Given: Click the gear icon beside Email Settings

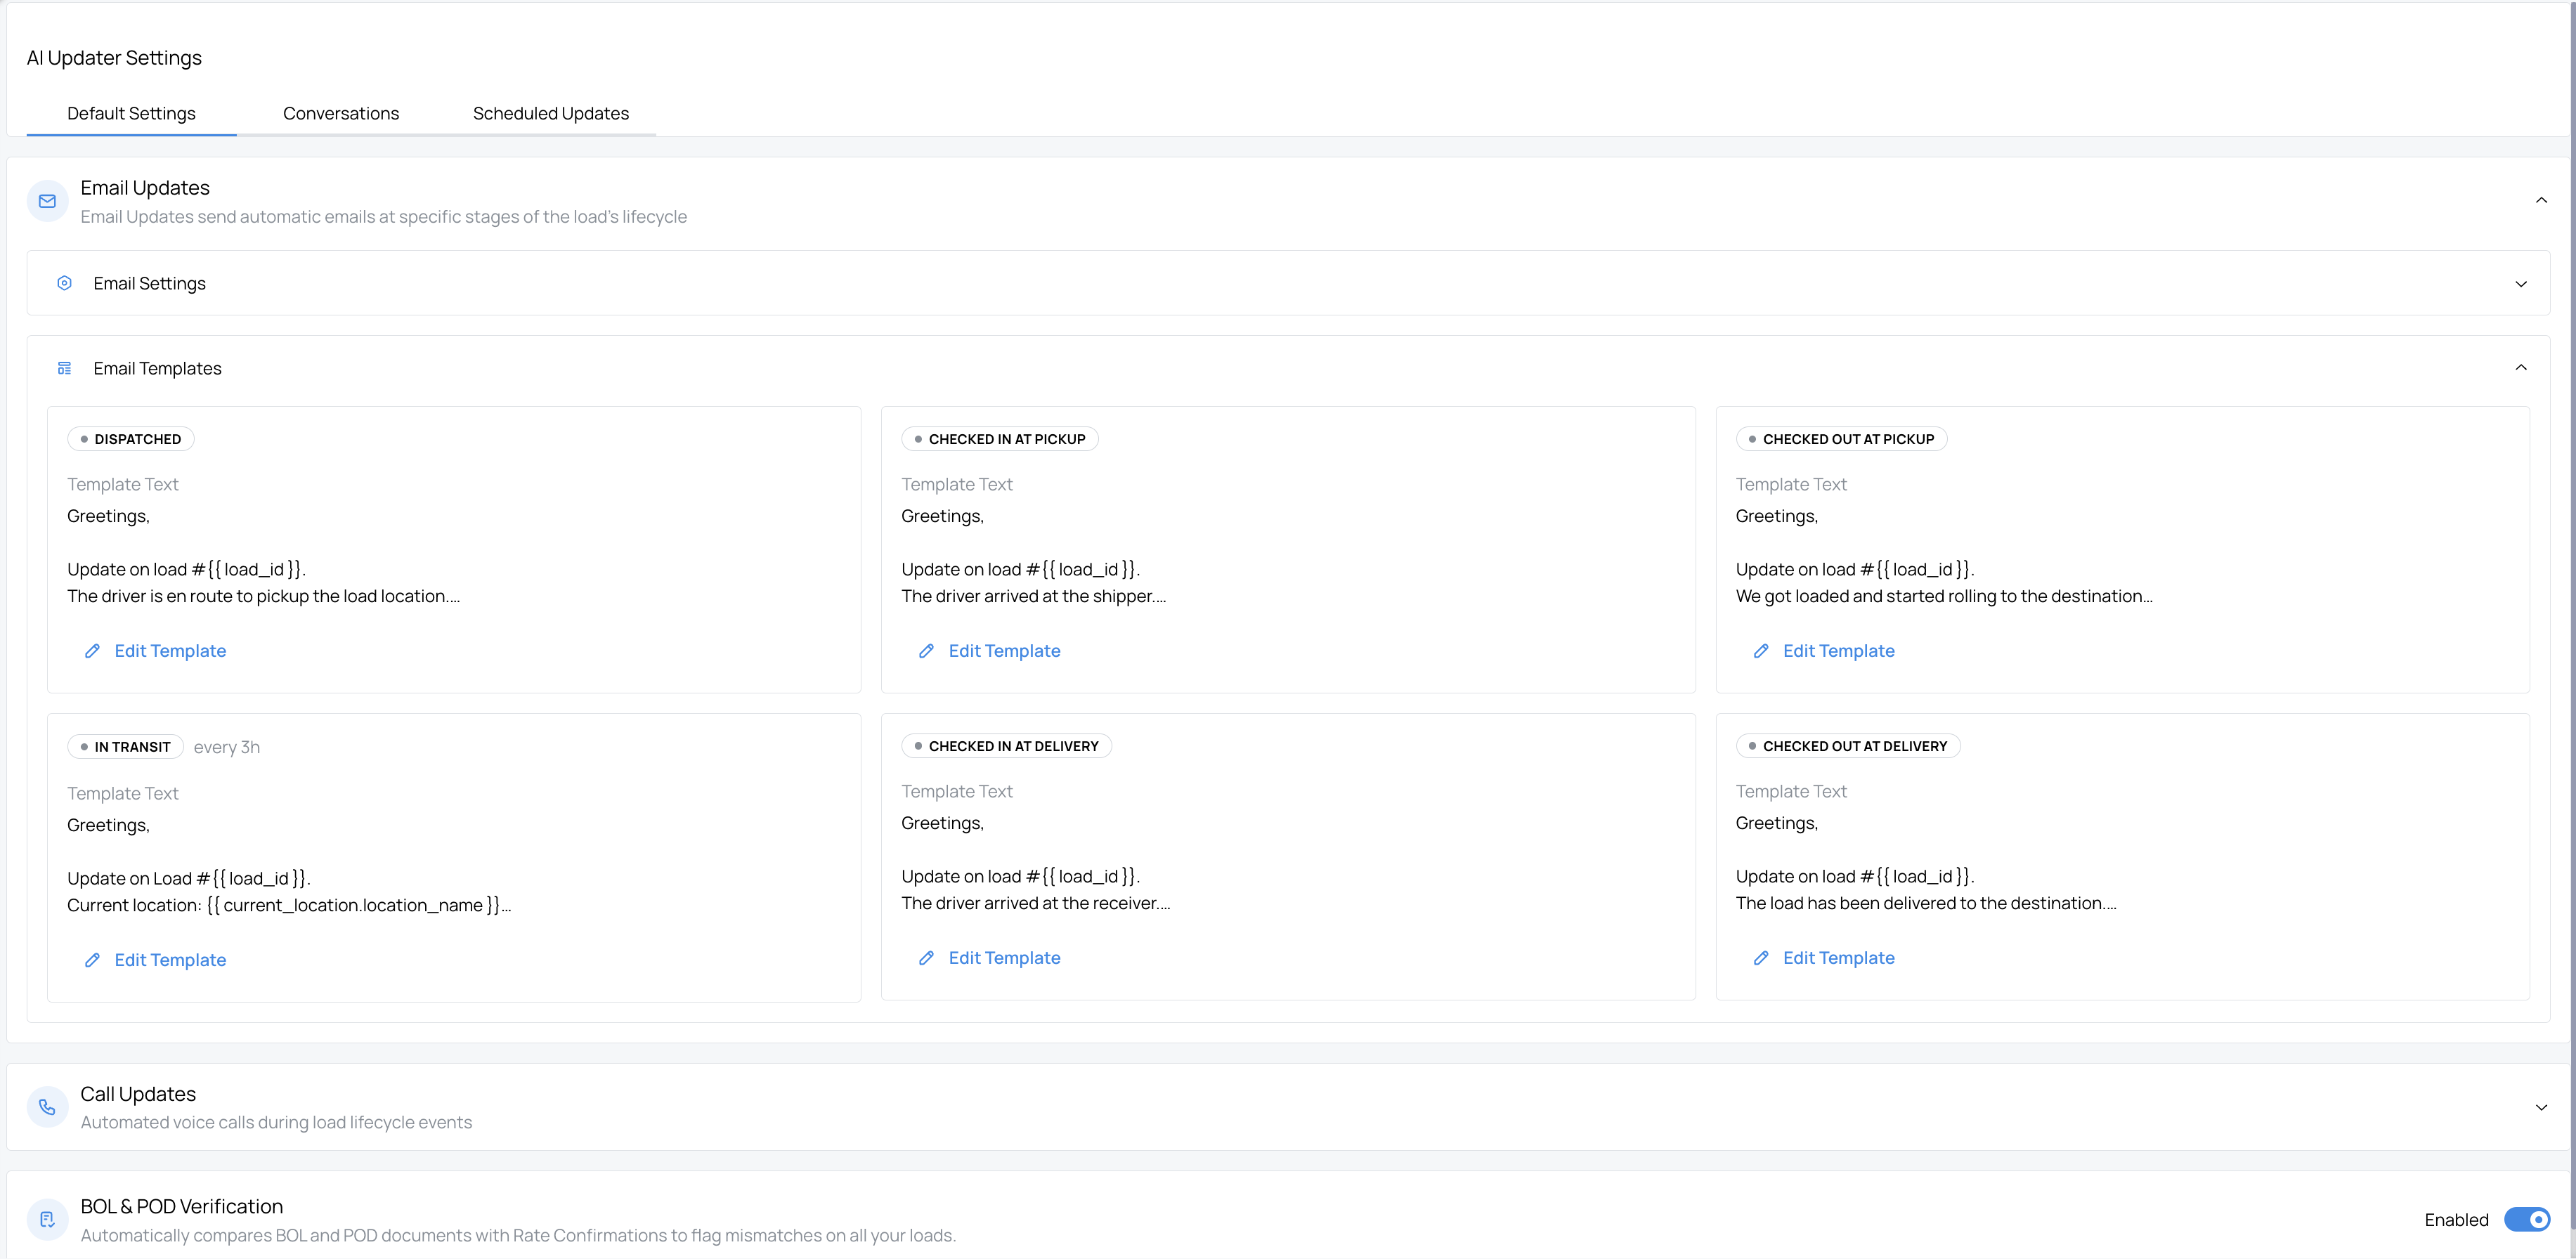Looking at the screenshot, I should click(64, 283).
